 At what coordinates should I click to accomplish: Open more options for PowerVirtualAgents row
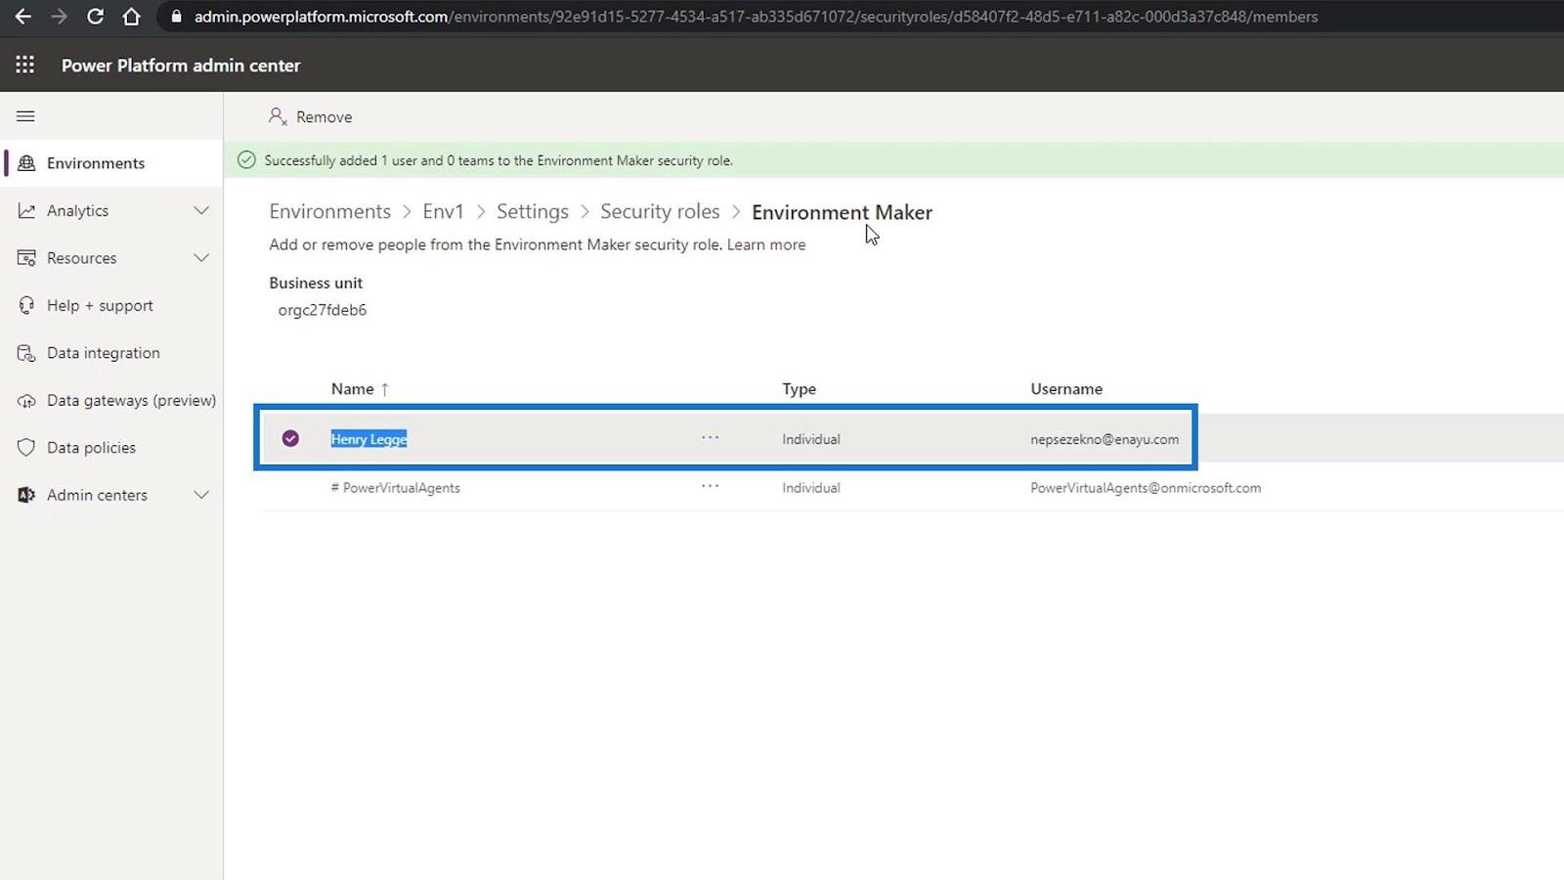click(710, 486)
